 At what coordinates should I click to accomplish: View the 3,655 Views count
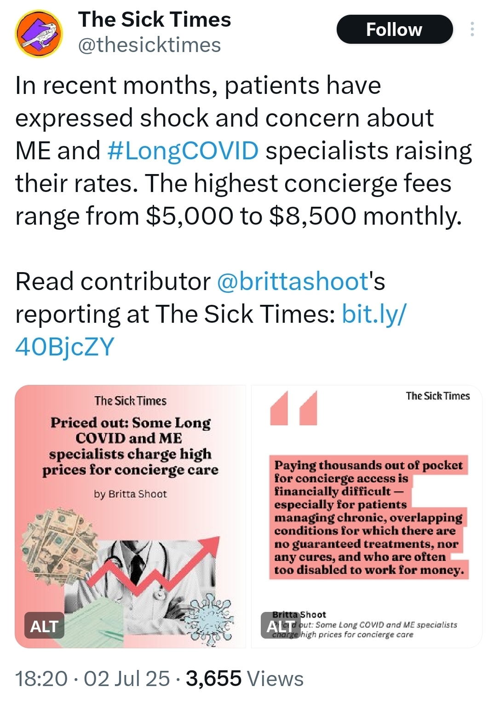click(245, 679)
